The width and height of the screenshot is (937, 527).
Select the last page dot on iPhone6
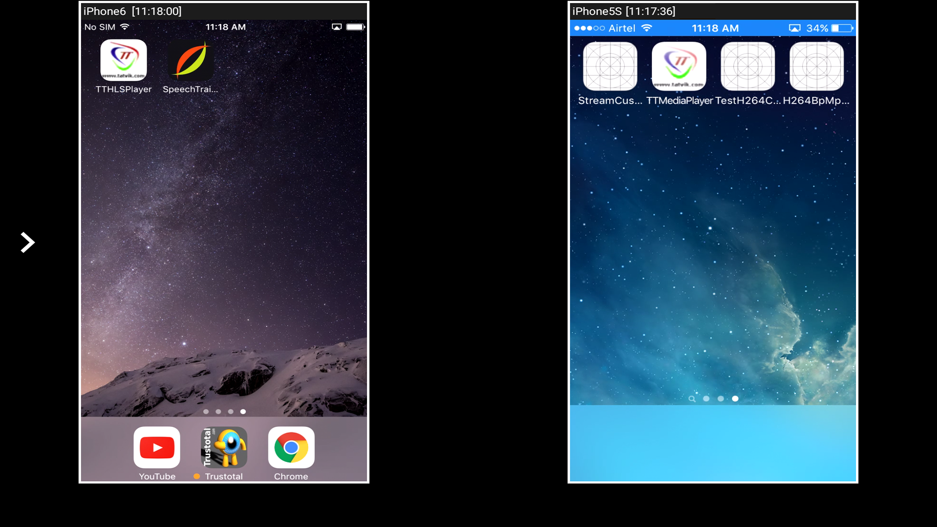(x=243, y=411)
